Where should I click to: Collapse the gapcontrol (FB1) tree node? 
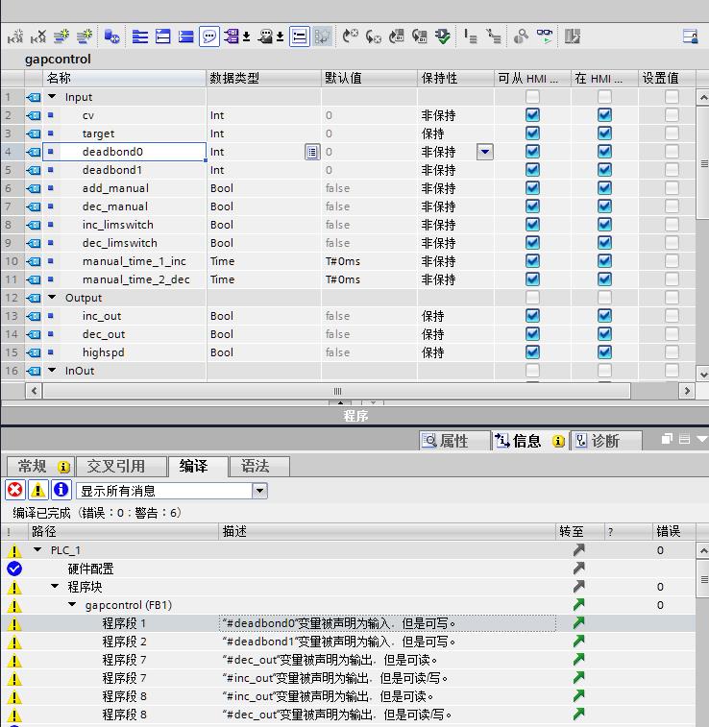[73, 605]
